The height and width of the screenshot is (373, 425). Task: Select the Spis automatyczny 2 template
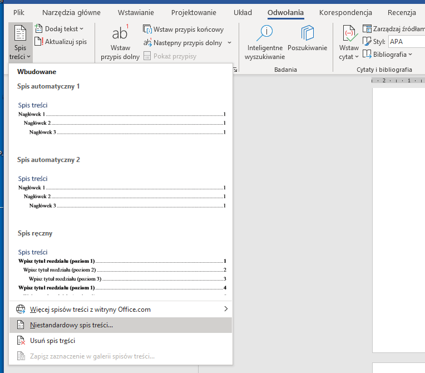coord(121,192)
